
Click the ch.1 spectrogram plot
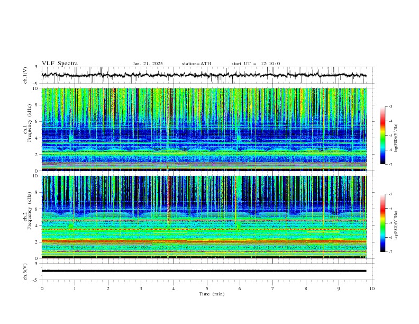coord(204,129)
